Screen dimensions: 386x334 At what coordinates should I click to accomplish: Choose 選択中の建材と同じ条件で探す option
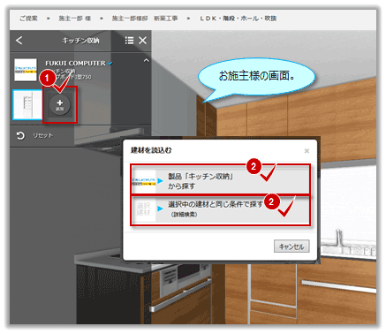(x=221, y=209)
